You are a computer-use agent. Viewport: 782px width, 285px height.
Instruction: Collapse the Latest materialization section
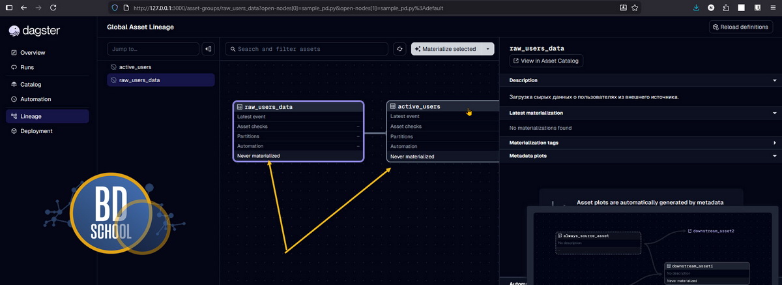774,113
